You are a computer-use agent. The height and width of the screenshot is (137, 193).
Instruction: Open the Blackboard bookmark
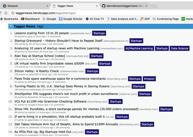[x=30, y=19]
